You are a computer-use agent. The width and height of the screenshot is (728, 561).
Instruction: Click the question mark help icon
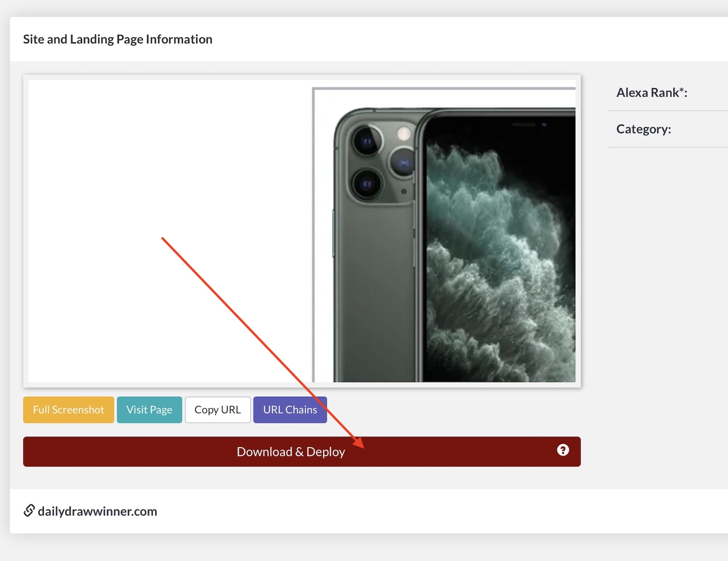pos(563,450)
